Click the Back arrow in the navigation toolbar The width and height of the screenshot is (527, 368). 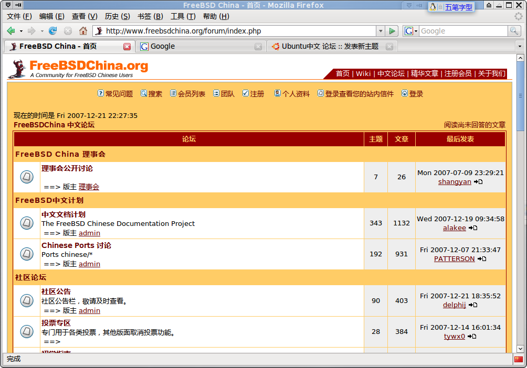(11, 31)
